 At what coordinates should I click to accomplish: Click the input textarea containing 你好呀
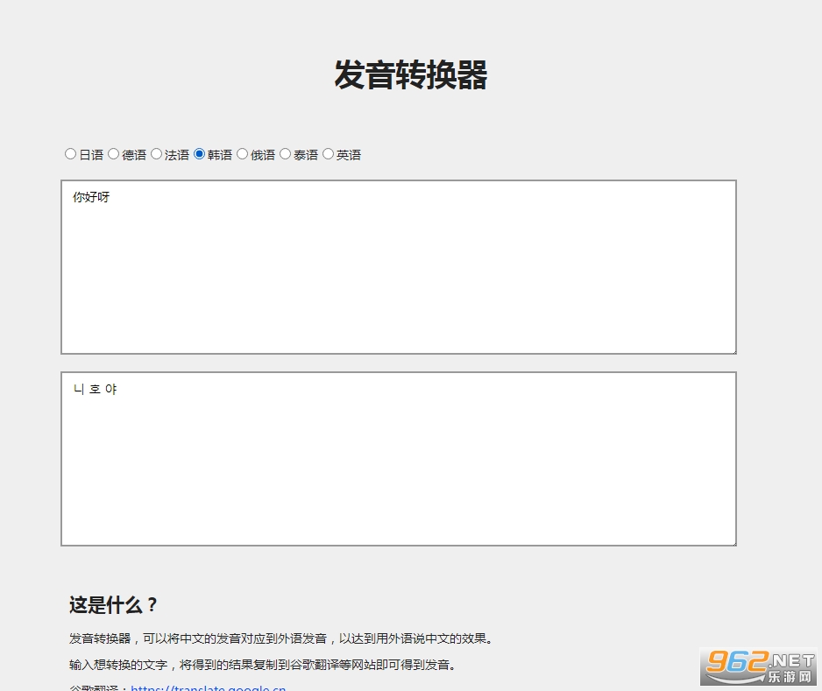[x=398, y=267]
